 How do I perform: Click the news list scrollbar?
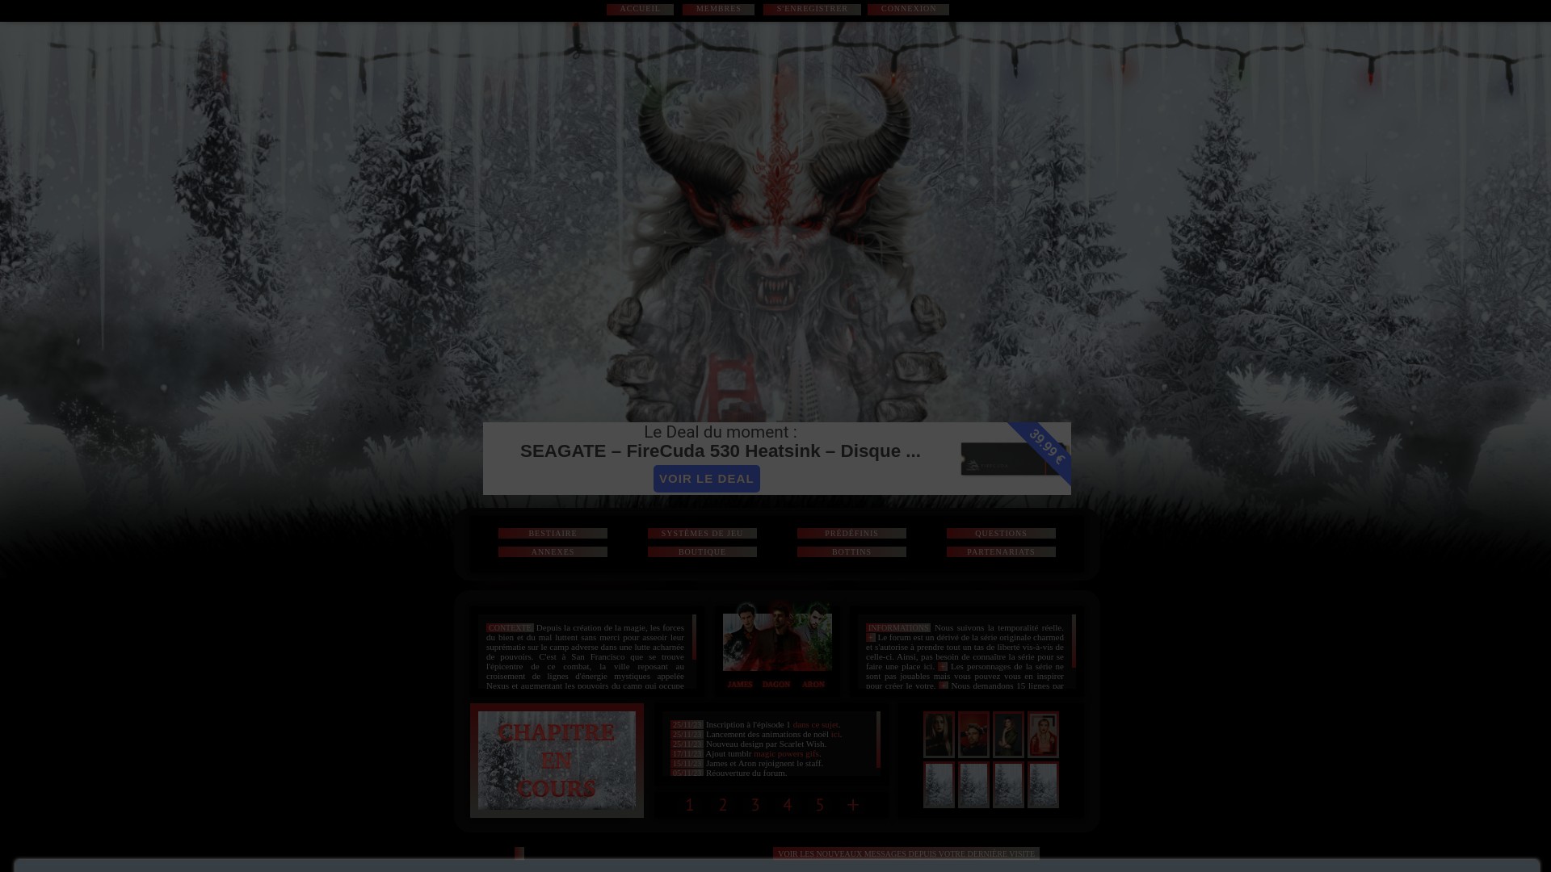pos(878,740)
